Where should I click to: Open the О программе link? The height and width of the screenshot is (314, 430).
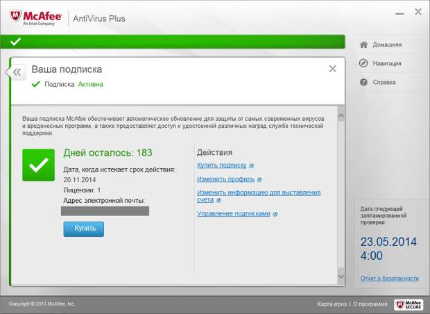pos(370,304)
